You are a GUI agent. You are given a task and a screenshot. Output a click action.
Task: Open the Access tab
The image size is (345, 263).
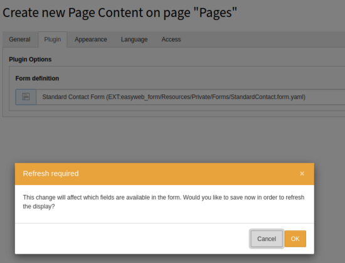click(171, 40)
